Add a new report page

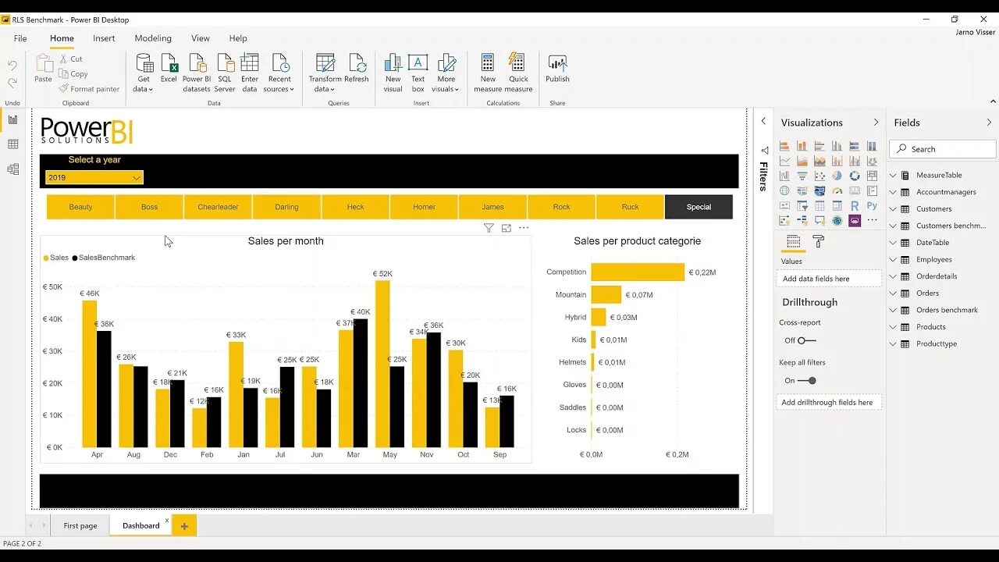click(x=184, y=526)
